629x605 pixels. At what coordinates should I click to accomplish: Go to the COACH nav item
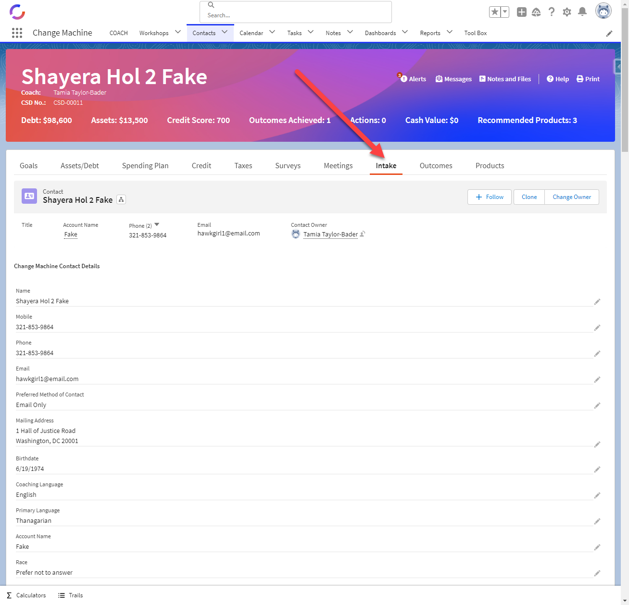coord(119,33)
